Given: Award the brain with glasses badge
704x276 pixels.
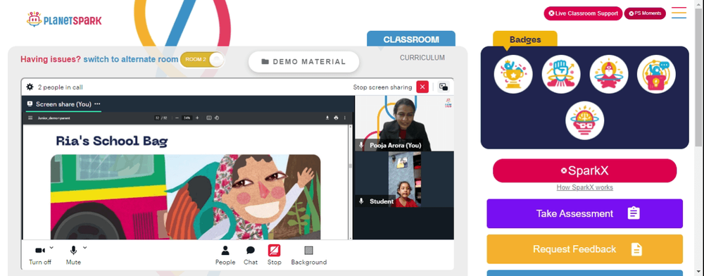Looking at the screenshot, I should point(584,120).
